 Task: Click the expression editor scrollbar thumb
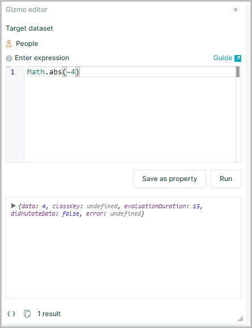pyautogui.click(x=238, y=72)
